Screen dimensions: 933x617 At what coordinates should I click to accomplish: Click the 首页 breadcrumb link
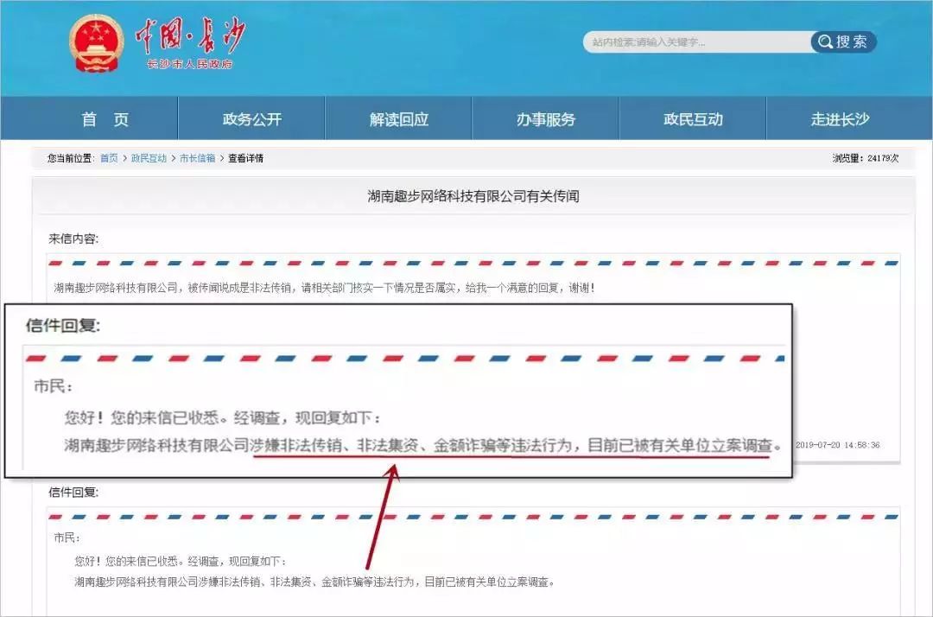[109, 158]
